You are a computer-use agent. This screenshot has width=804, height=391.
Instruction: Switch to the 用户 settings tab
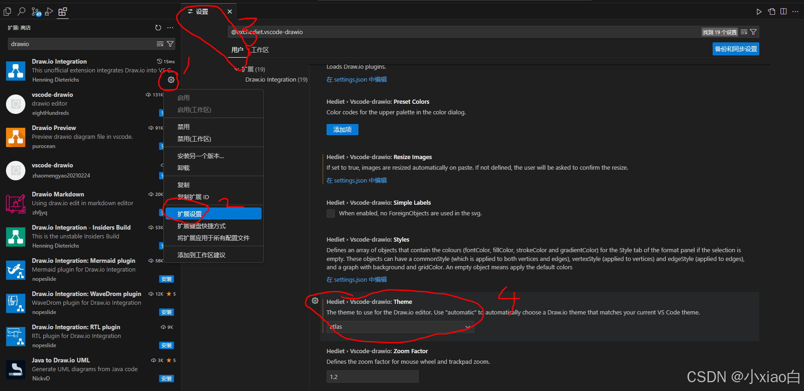pos(237,50)
